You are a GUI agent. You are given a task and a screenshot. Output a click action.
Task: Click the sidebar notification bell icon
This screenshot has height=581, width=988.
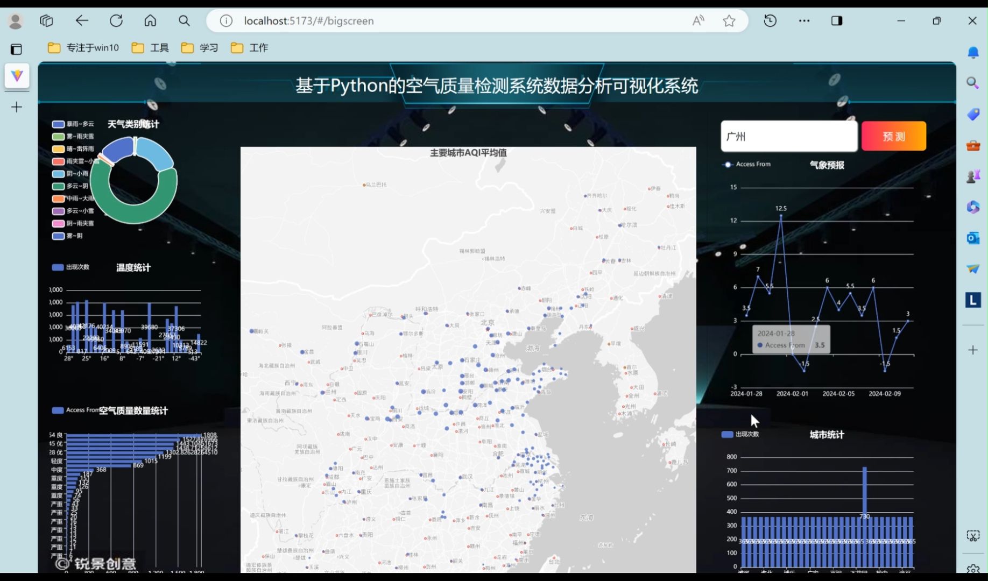pos(972,52)
